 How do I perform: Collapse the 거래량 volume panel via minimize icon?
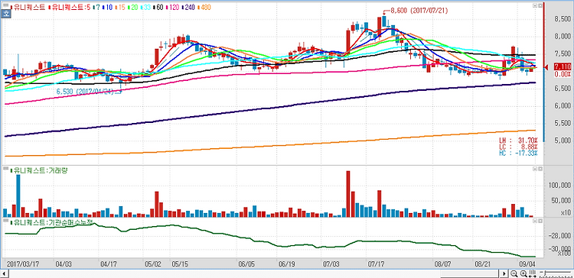(535, 169)
